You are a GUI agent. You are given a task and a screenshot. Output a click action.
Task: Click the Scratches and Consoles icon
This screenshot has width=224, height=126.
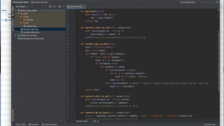pos(19,38)
